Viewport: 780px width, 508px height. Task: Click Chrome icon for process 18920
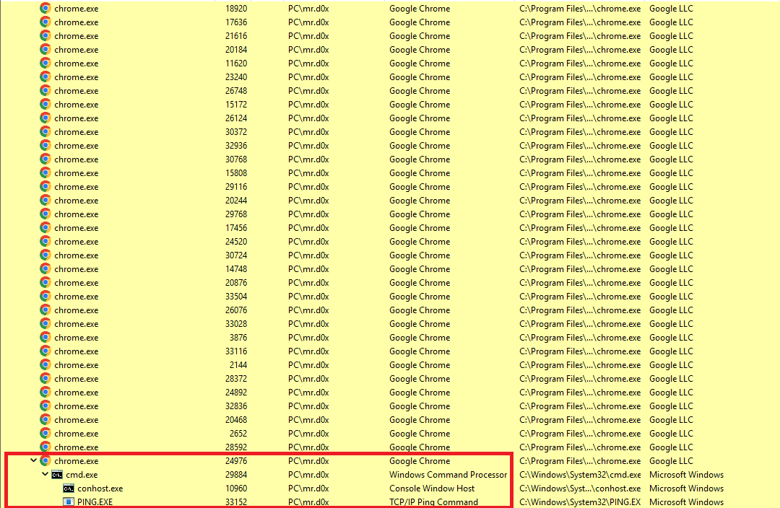point(45,9)
